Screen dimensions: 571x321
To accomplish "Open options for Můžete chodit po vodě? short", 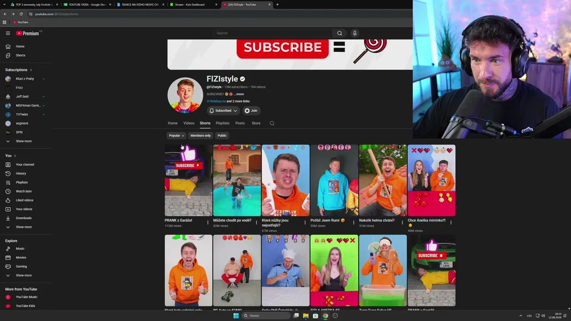I will 256,222.
